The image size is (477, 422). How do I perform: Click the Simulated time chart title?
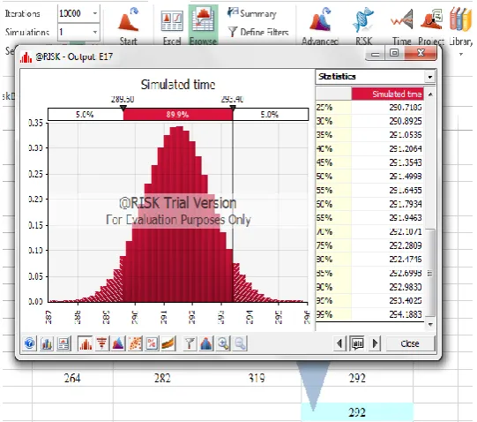178,85
